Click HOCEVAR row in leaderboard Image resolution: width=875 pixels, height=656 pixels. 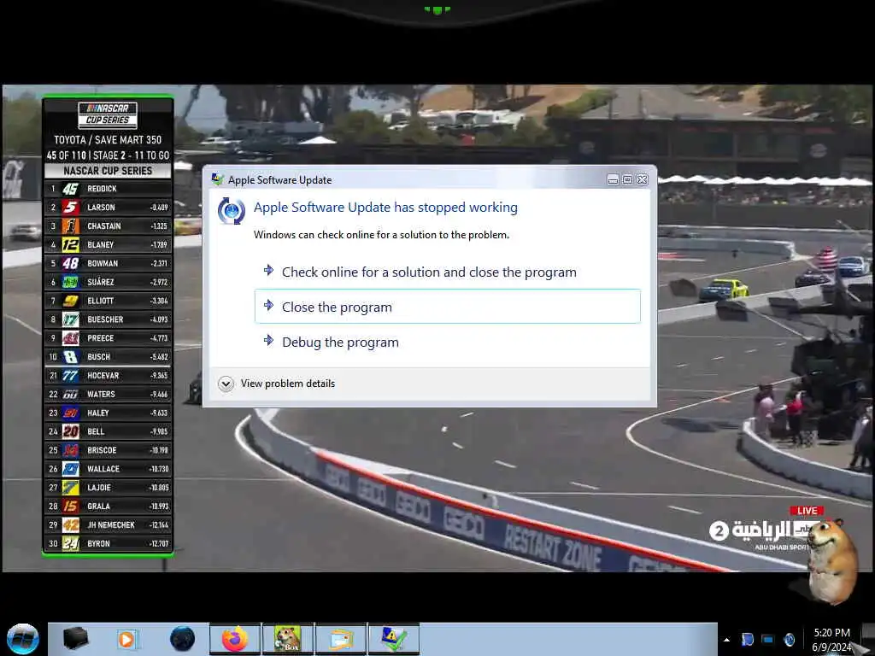[x=108, y=376]
